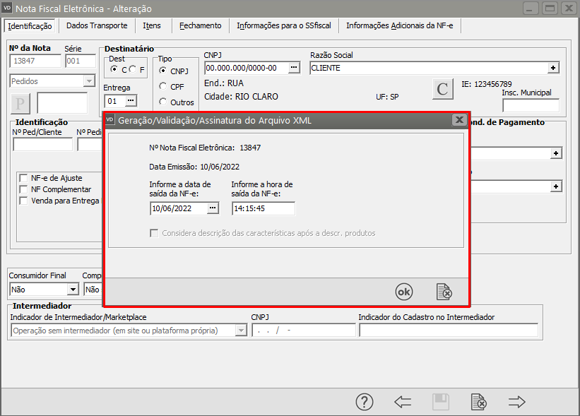Screen dimensions: 580x416
Task: Expand the Consumidor Final dropdown
Action: click(73, 289)
